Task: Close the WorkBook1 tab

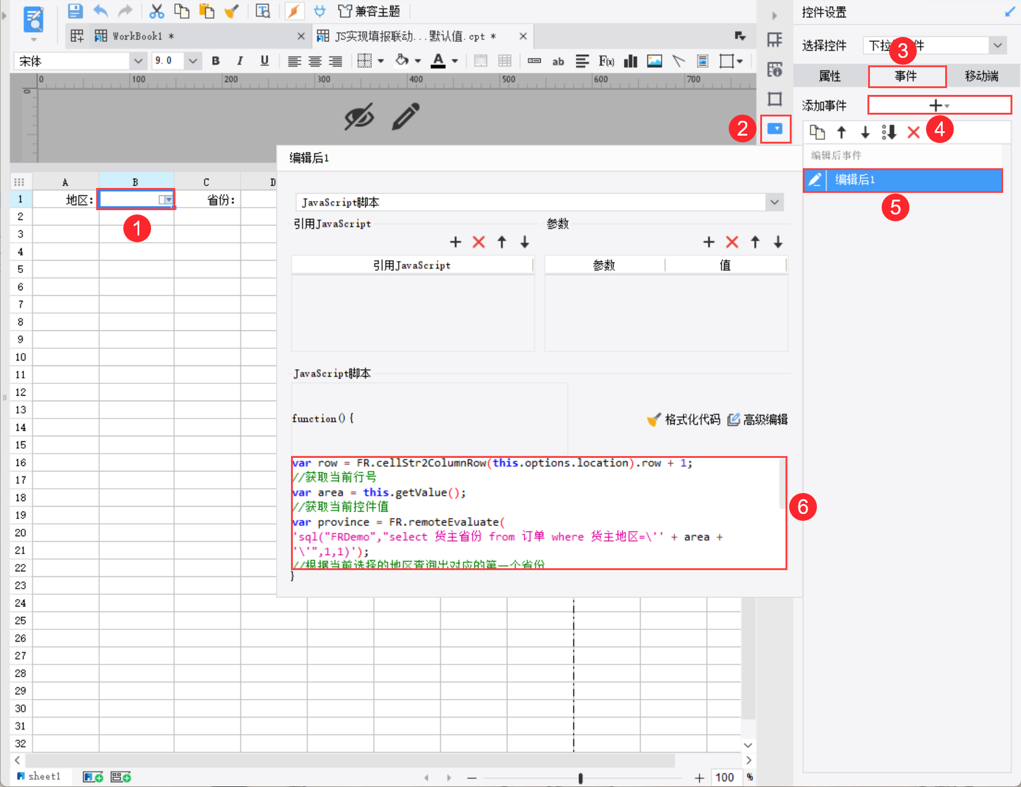Action: [x=301, y=36]
